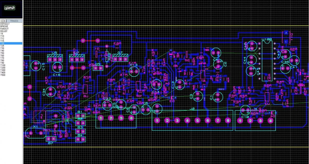Click the U7 regulator footprint
309x164 pixels.
(77, 58)
